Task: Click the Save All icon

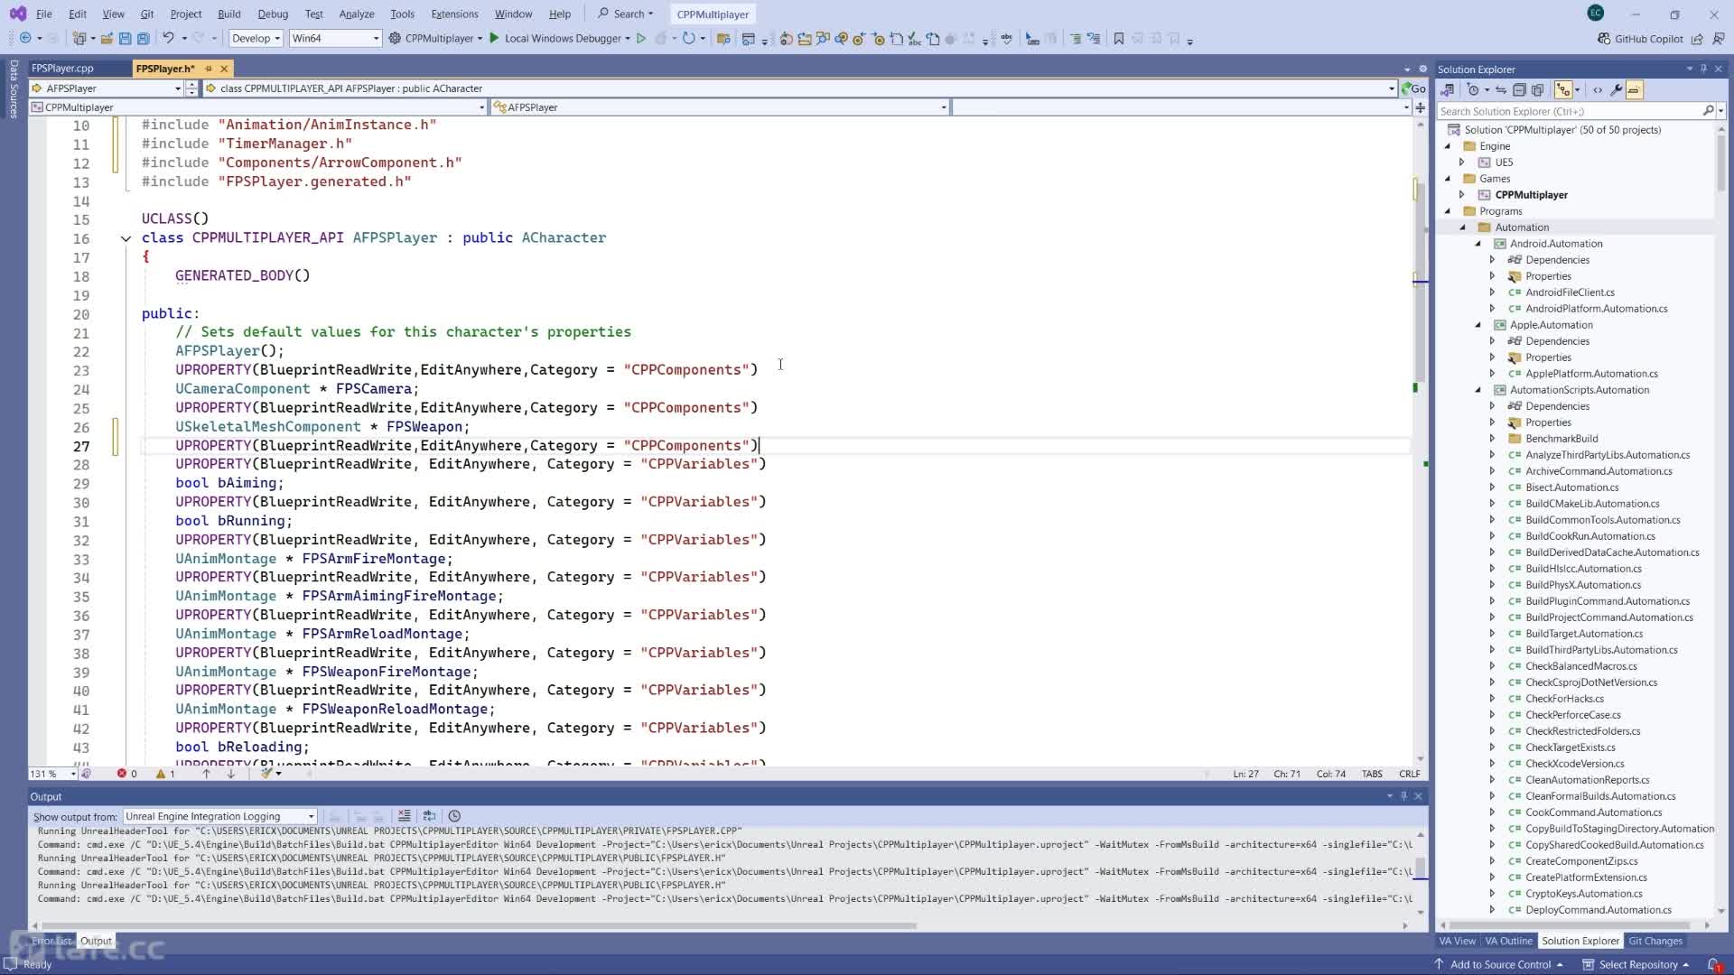Action: pyautogui.click(x=143, y=39)
